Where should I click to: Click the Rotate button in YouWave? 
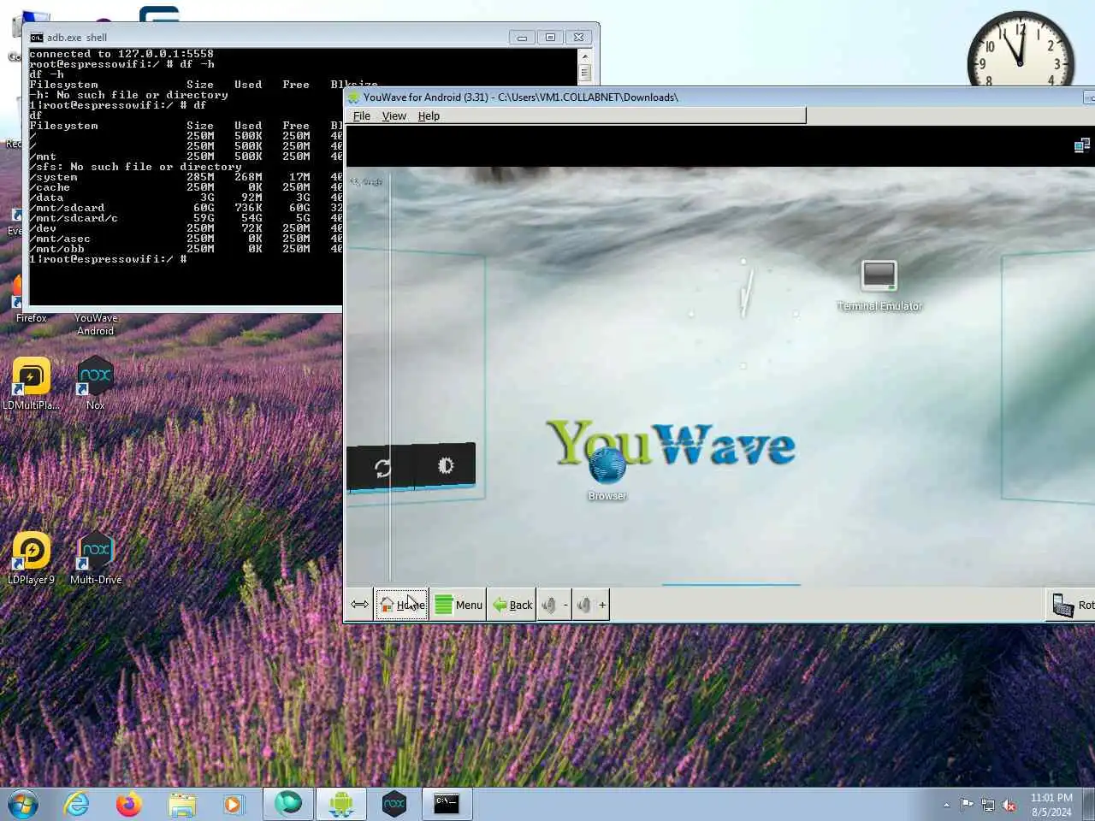(x=1072, y=605)
